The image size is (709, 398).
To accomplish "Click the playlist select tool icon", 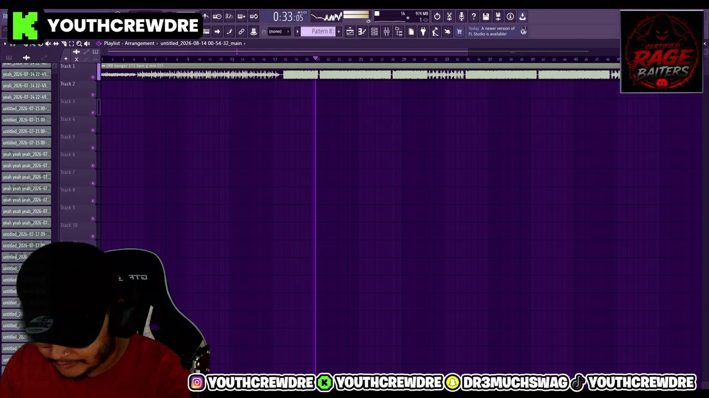I will coord(71,44).
